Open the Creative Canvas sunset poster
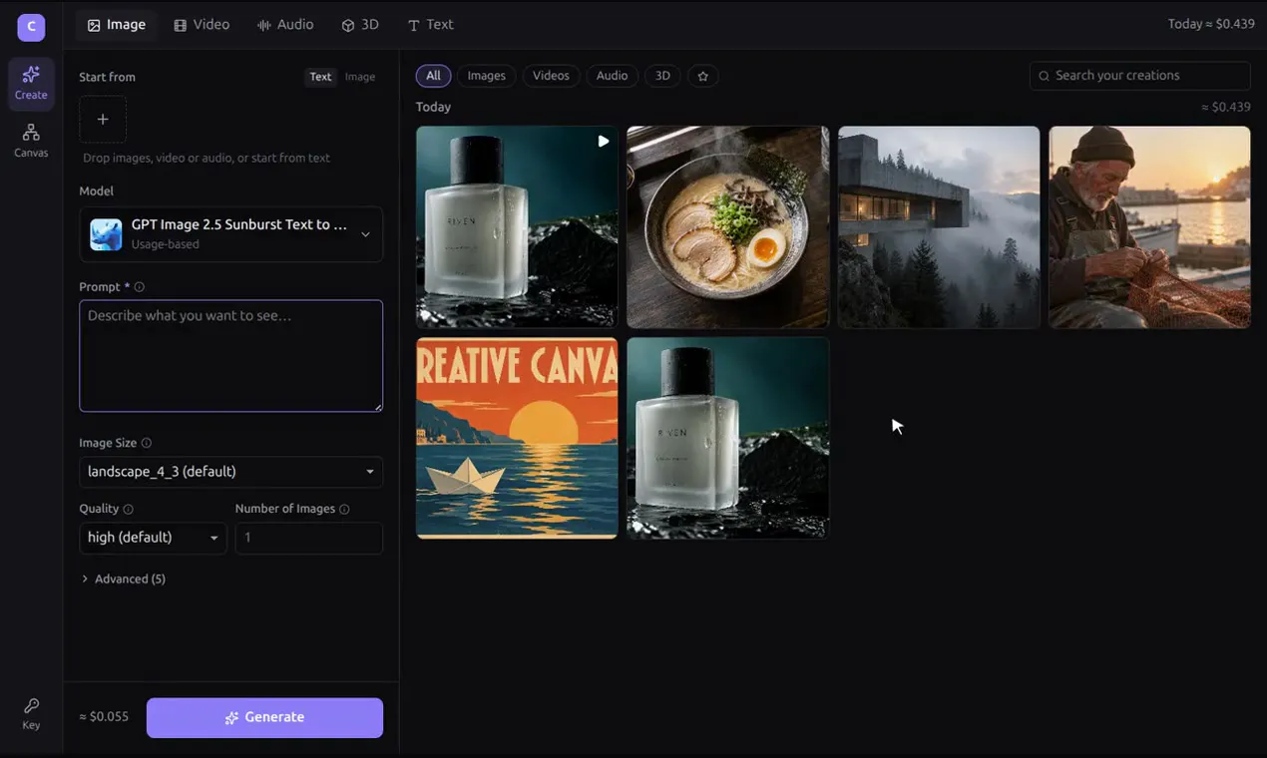Viewport: 1267px width, 758px height. pos(517,438)
